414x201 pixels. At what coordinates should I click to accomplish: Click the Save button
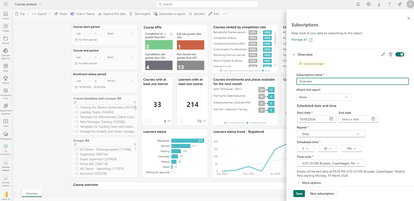click(299, 193)
